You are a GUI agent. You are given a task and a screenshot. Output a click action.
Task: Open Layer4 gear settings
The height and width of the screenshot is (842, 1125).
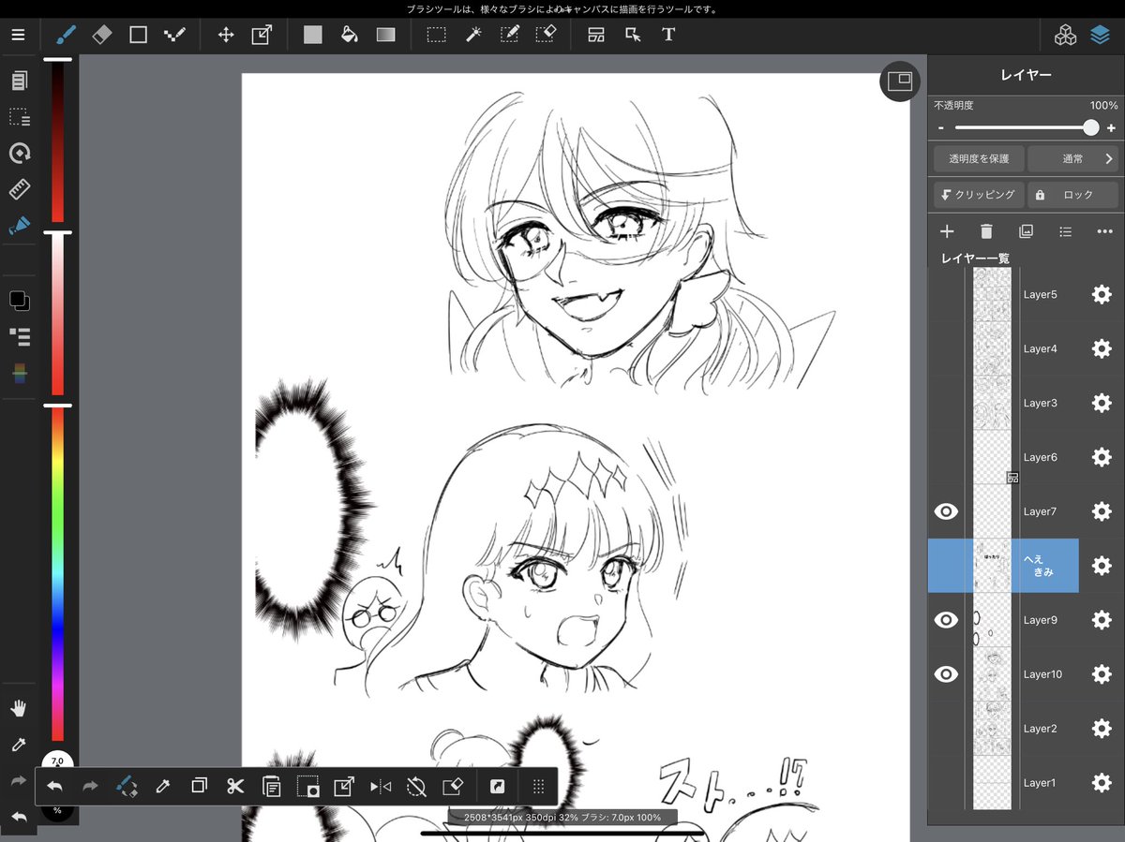(x=1102, y=348)
